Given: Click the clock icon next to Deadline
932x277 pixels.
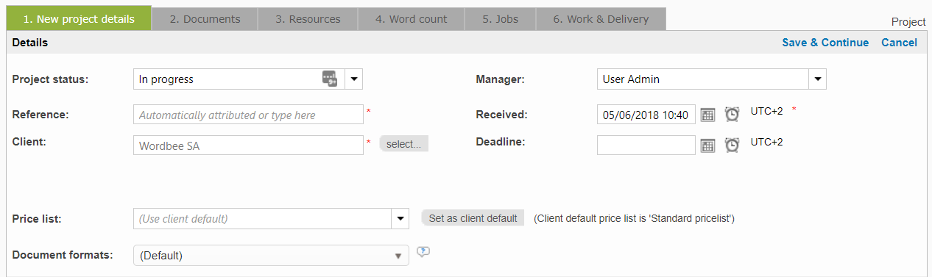Looking at the screenshot, I should tap(732, 145).
